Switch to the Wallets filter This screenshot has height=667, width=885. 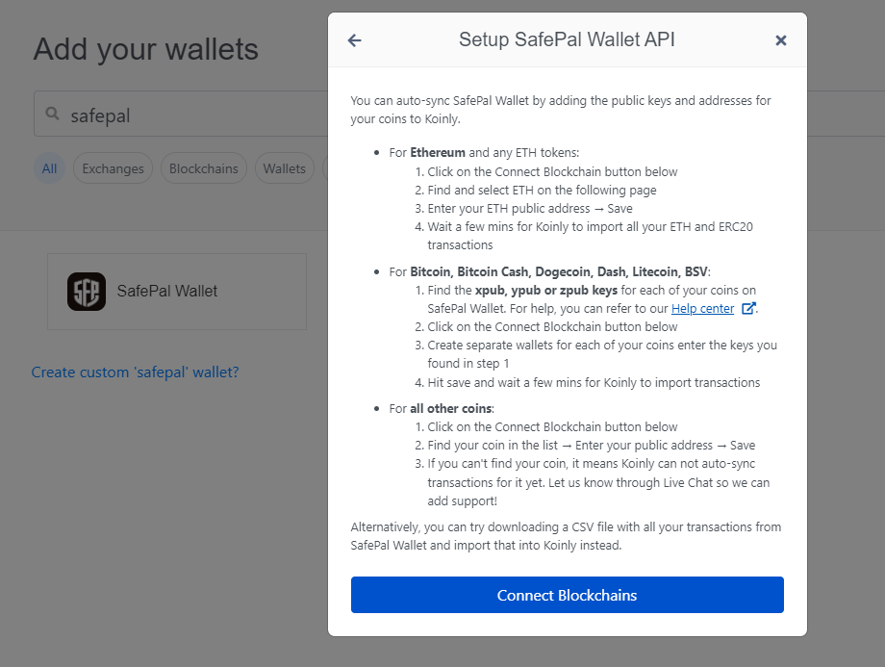pos(285,168)
